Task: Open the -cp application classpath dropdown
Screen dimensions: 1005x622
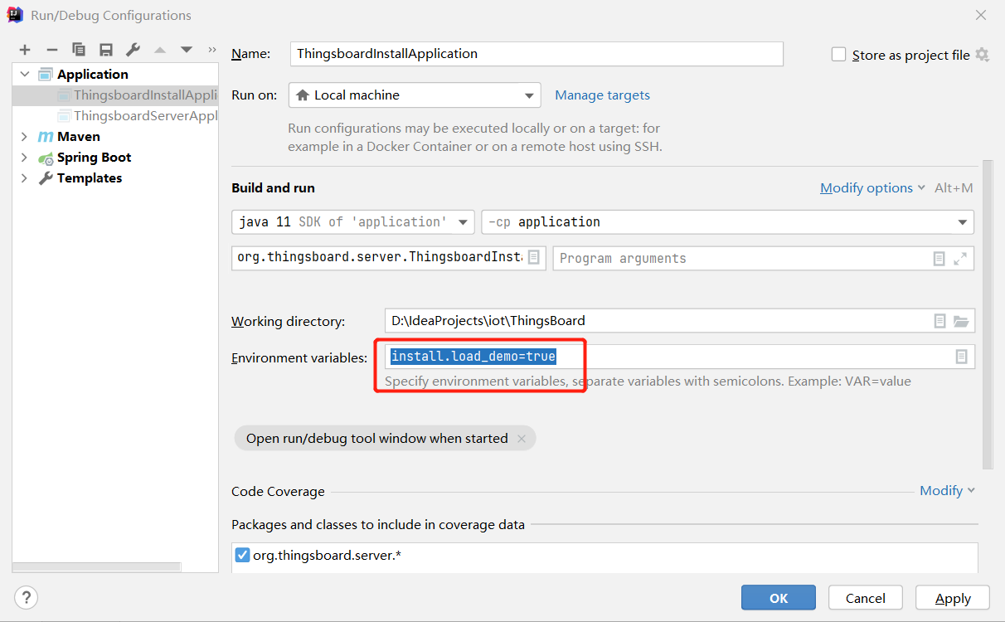Action: [727, 222]
